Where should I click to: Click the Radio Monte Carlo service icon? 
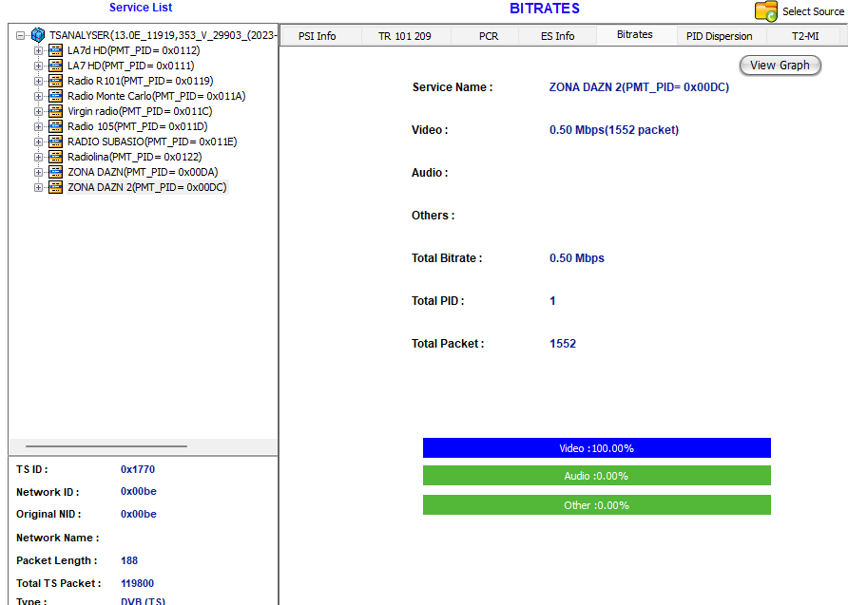[x=55, y=96]
